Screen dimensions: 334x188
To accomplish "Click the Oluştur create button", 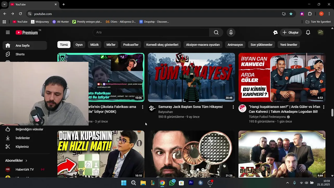I will (x=291, y=32).
